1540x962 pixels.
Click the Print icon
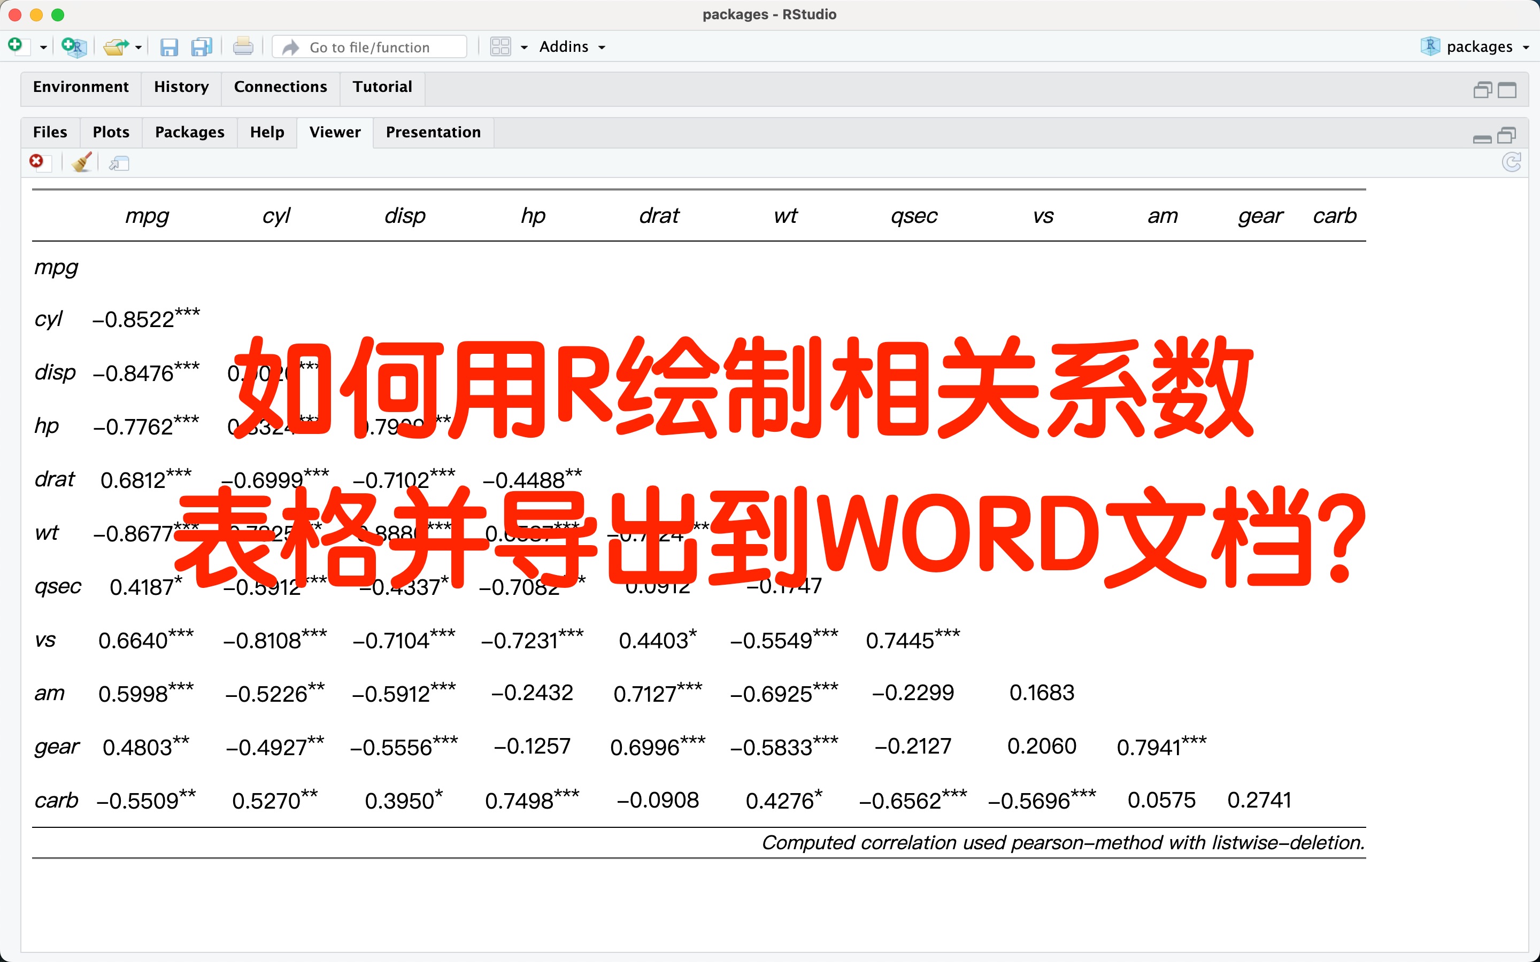(x=242, y=46)
